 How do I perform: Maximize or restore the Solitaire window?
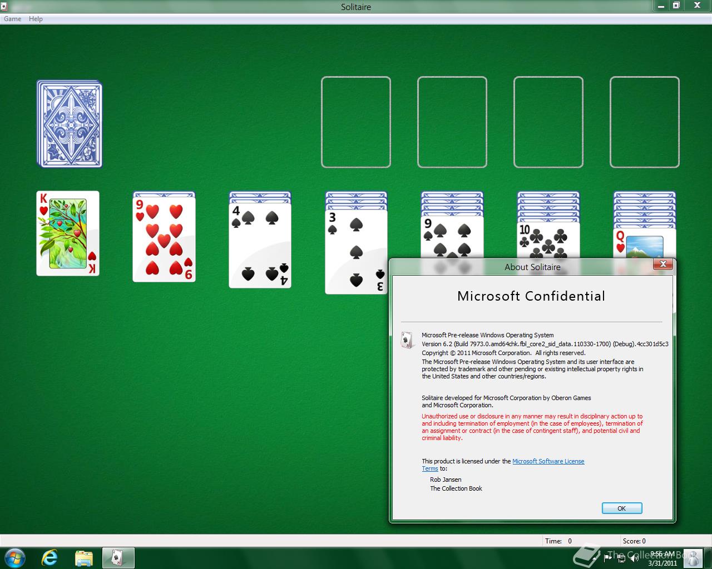[676, 5]
